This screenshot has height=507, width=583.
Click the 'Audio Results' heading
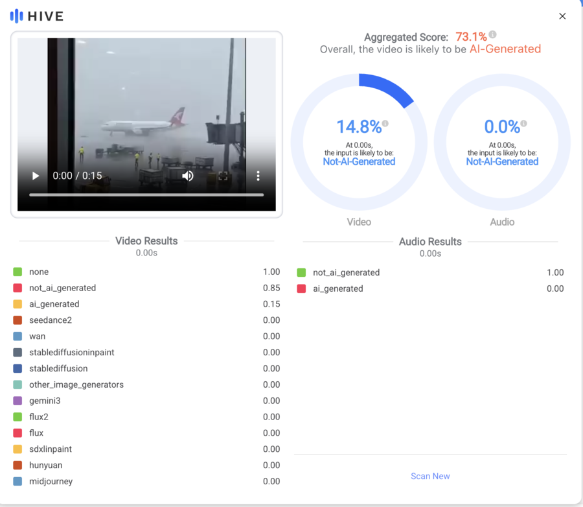pos(430,242)
